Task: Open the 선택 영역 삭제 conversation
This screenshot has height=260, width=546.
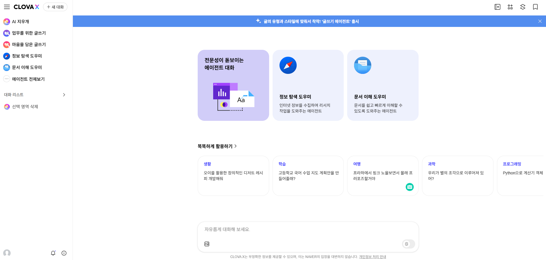Action: click(25, 107)
